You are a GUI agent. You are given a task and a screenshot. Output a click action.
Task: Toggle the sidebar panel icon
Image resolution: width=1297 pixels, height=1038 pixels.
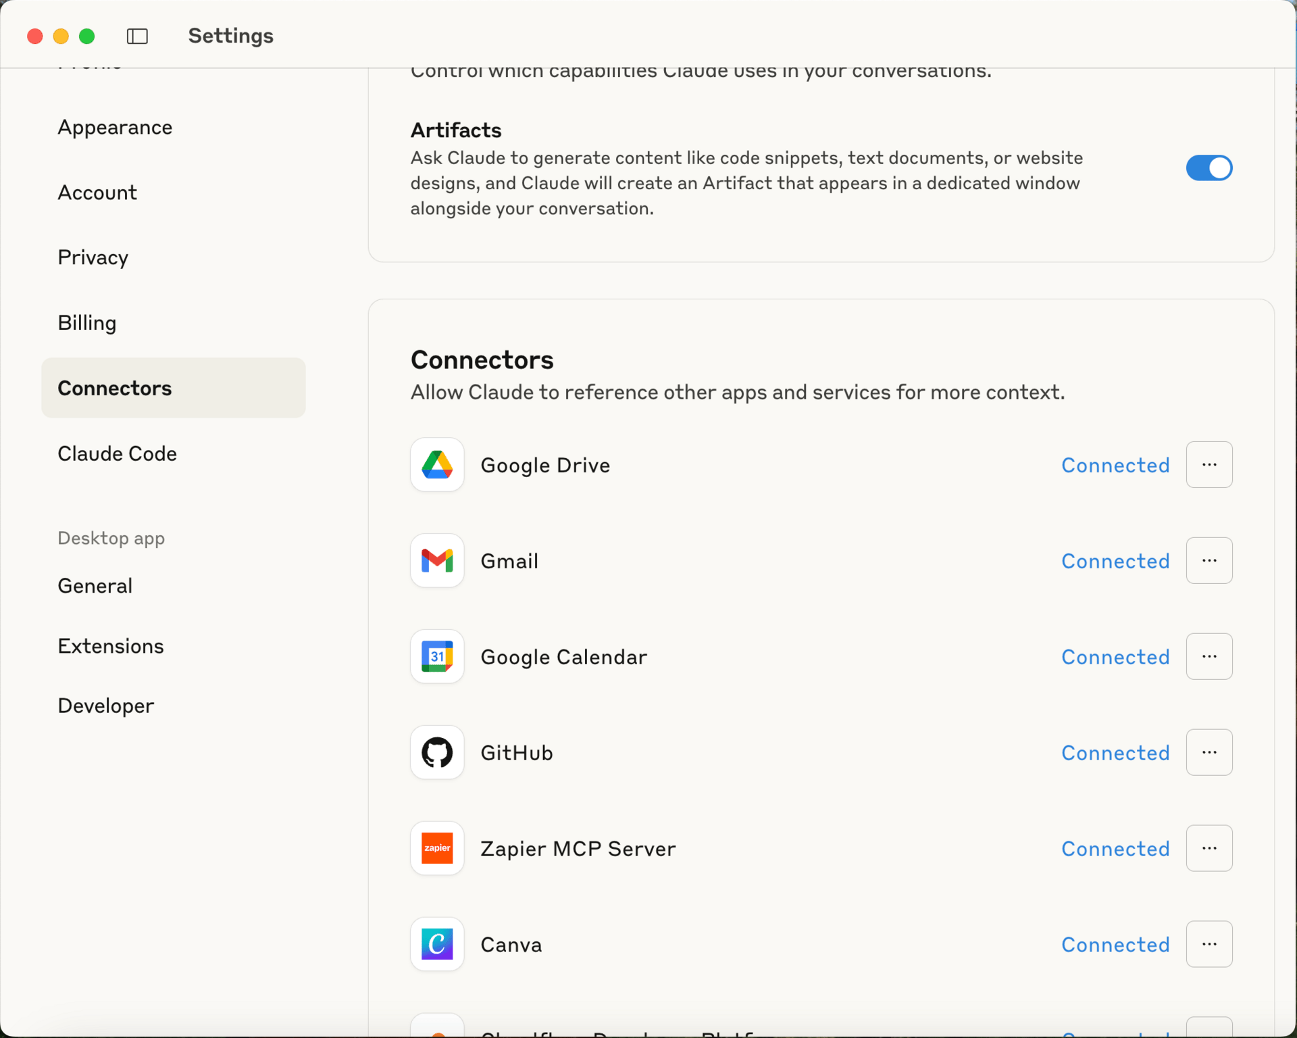tap(137, 36)
